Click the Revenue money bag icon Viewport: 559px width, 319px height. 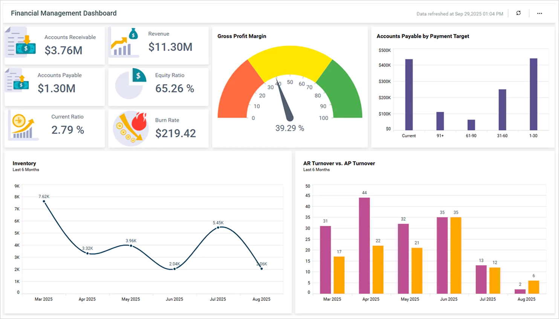click(x=125, y=42)
